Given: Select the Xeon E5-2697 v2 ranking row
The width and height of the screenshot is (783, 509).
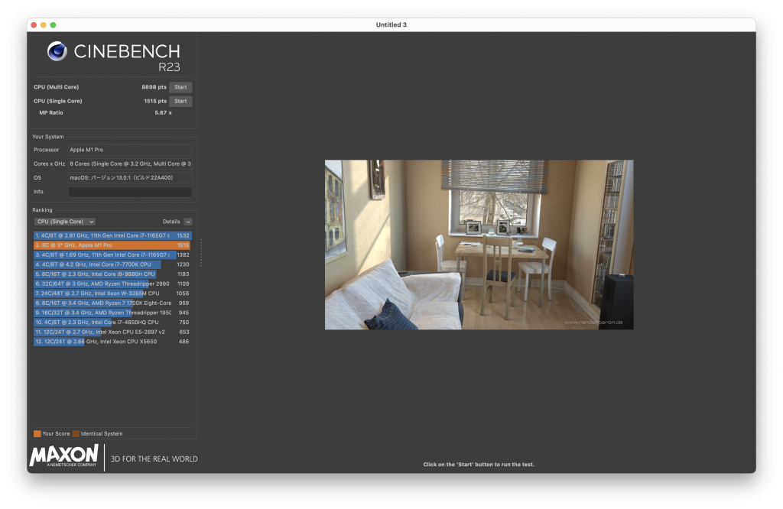Looking at the screenshot, I should [x=112, y=332].
